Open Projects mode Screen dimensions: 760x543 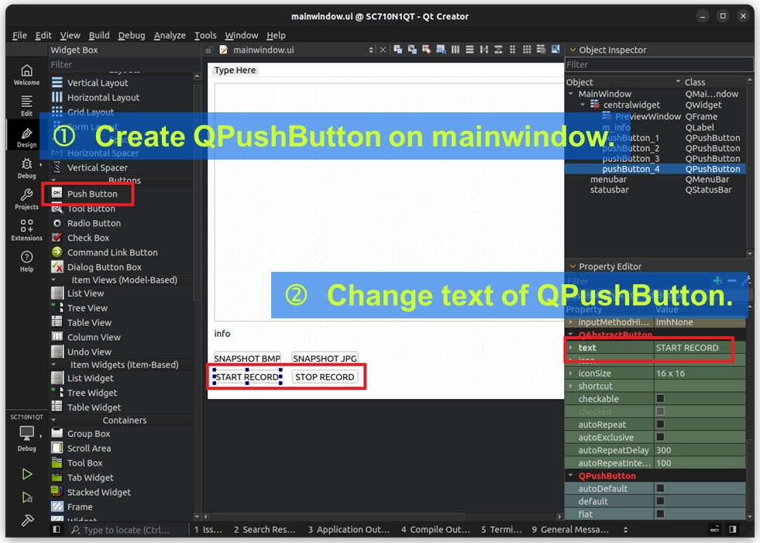click(x=26, y=199)
